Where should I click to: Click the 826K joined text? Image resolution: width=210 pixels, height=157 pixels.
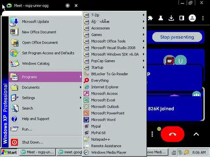tap(161, 109)
